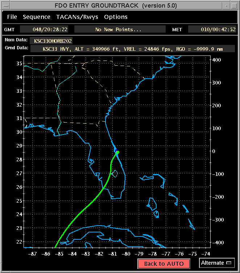The image size is (240, 273).
Task: Open the File menu
Action: (x=12, y=17)
